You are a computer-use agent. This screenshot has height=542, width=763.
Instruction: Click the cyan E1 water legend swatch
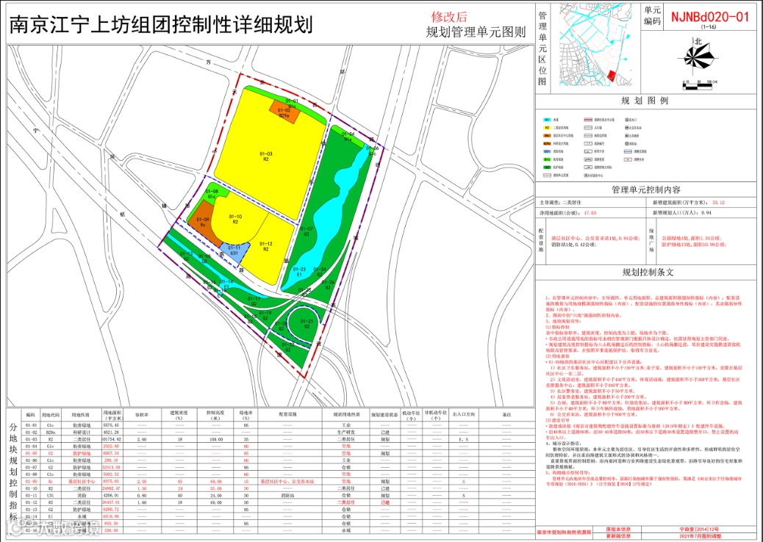pyautogui.click(x=547, y=120)
